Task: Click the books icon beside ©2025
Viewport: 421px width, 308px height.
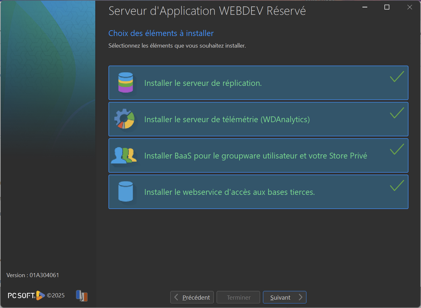Action: pyautogui.click(x=82, y=295)
